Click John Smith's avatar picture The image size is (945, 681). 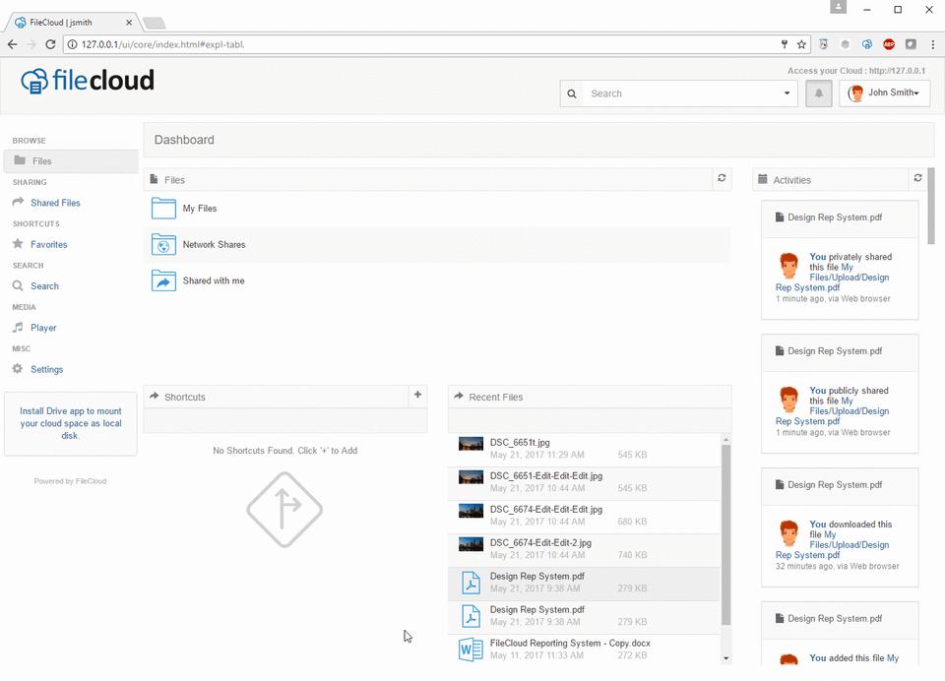click(855, 93)
